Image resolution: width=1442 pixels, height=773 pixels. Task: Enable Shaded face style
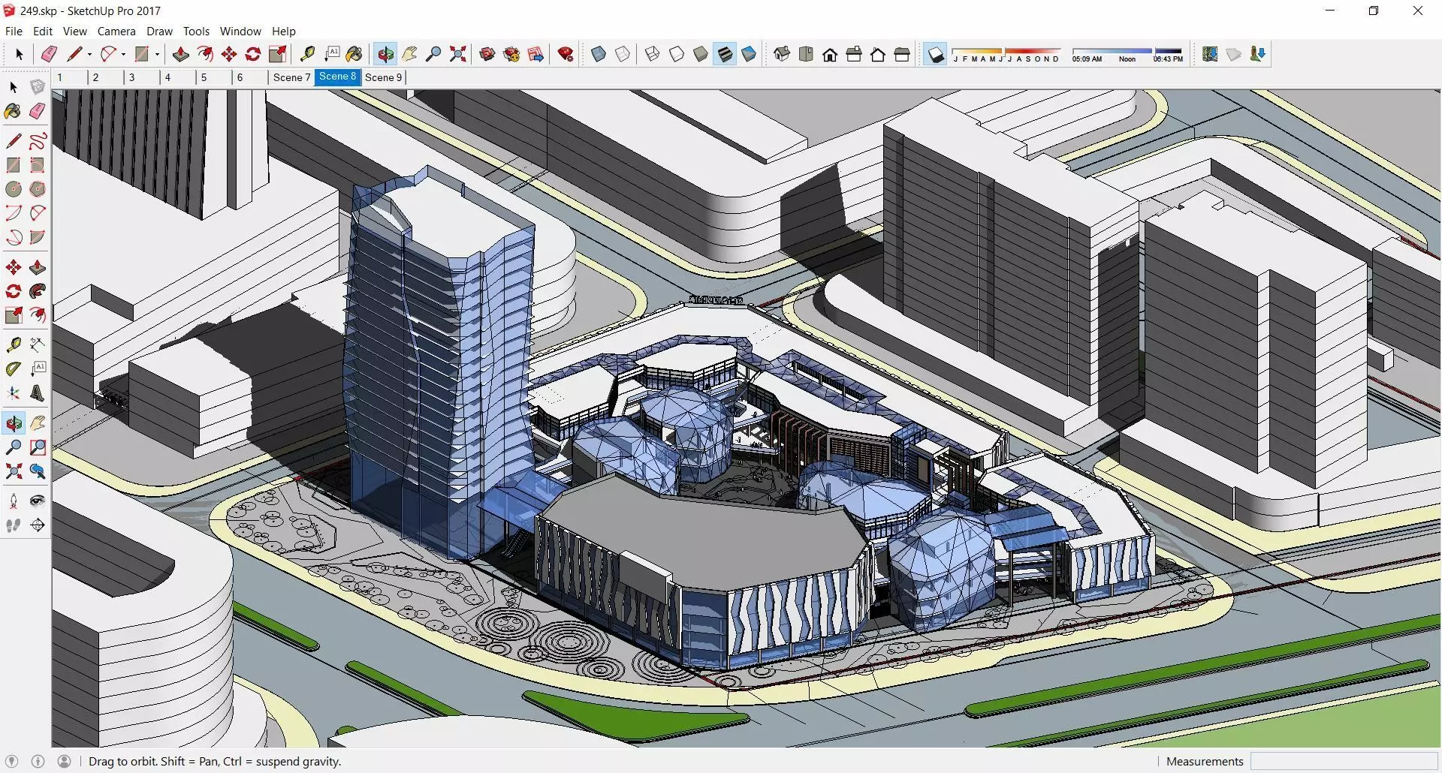[x=701, y=54]
